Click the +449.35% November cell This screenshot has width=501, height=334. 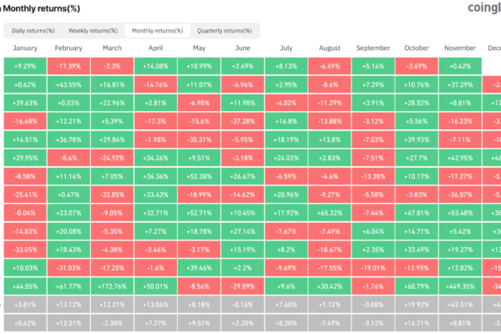point(460,285)
